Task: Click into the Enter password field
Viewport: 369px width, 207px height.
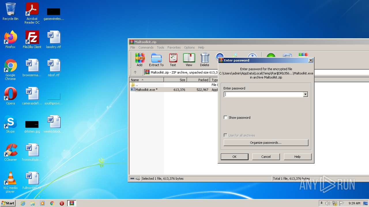Action: 263,94
